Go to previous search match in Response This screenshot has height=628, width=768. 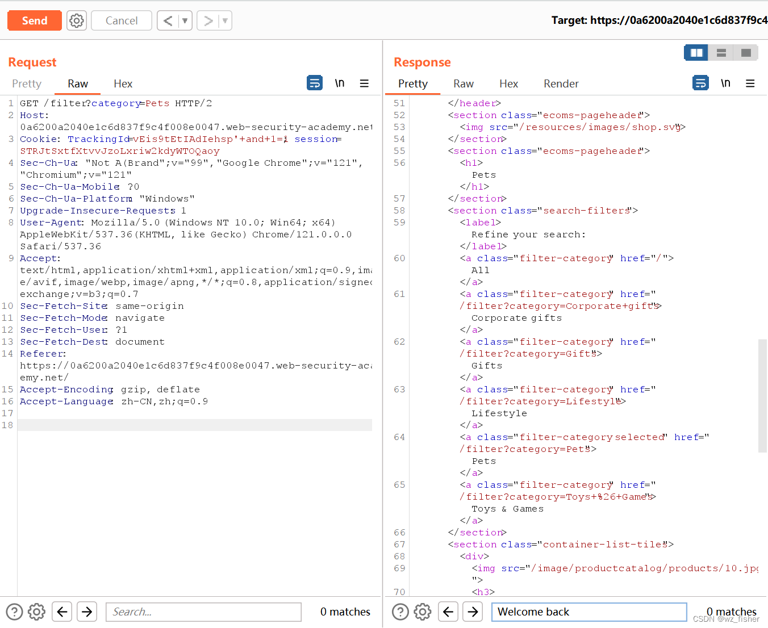pyautogui.click(x=448, y=612)
